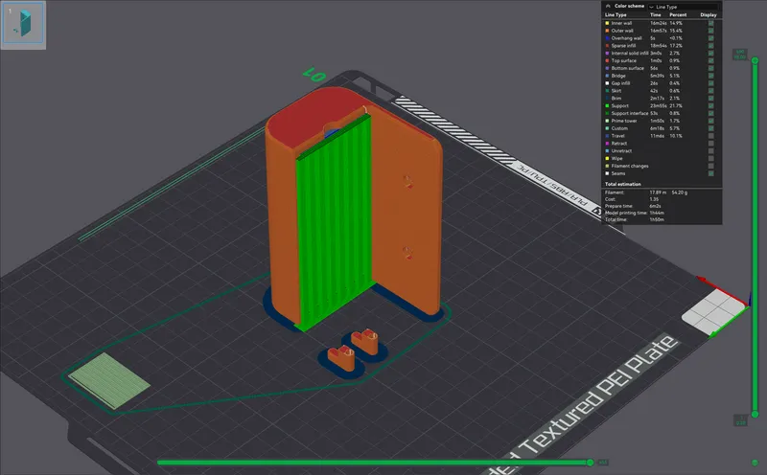Viewport: 767px width, 475px height.
Task: Select the Overhang wall legend row
Action: pyautogui.click(x=633, y=38)
